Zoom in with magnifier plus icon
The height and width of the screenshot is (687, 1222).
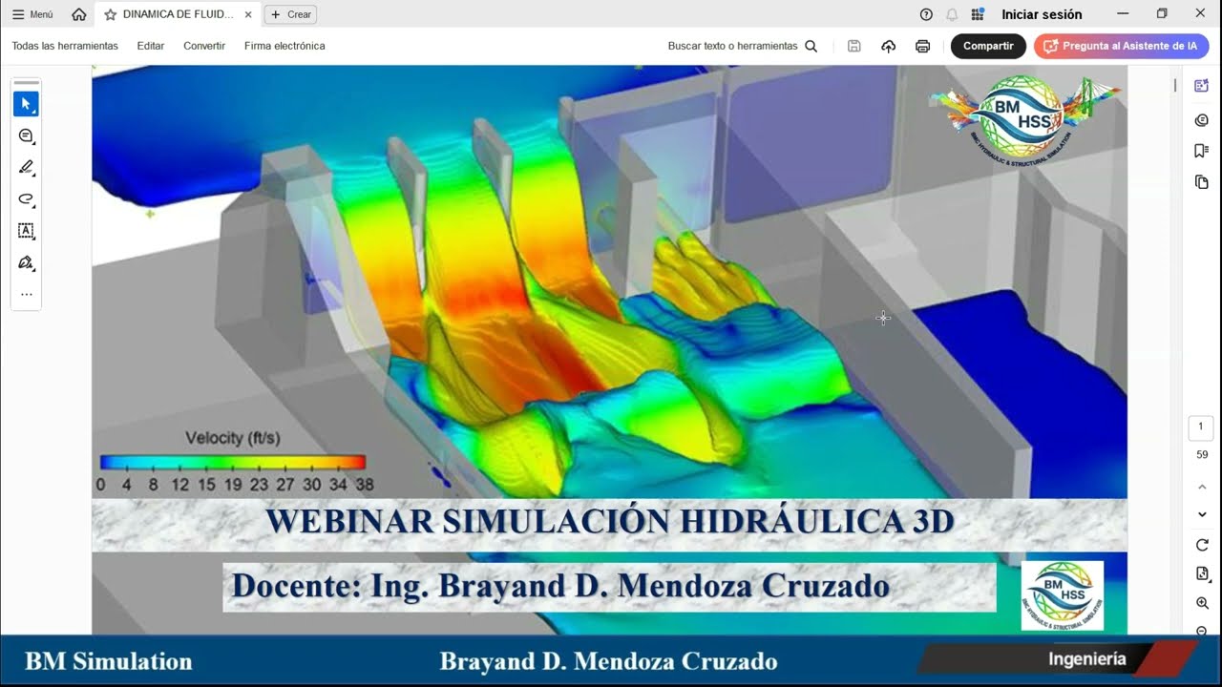coord(1202,603)
